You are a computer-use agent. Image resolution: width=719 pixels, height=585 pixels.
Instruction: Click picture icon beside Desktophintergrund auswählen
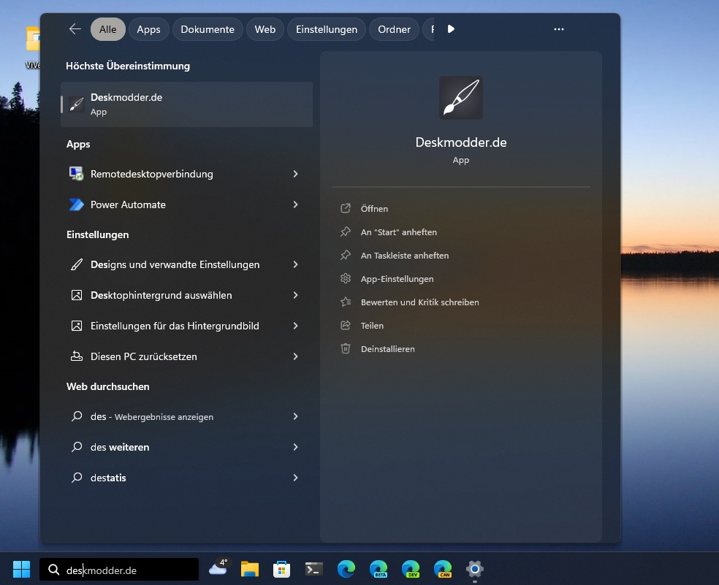(x=77, y=295)
